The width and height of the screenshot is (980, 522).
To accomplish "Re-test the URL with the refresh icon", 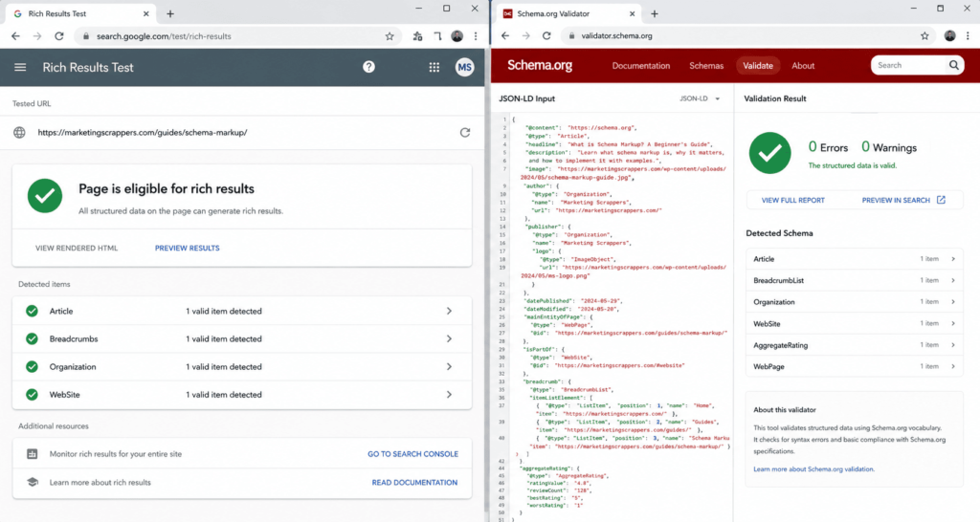I will coord(465,132).
